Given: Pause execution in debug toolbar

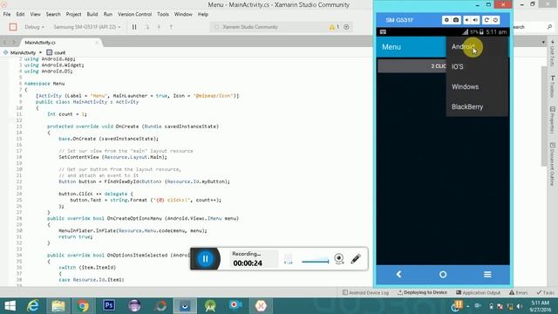Looking at the screenshot, I should [134, 27].
